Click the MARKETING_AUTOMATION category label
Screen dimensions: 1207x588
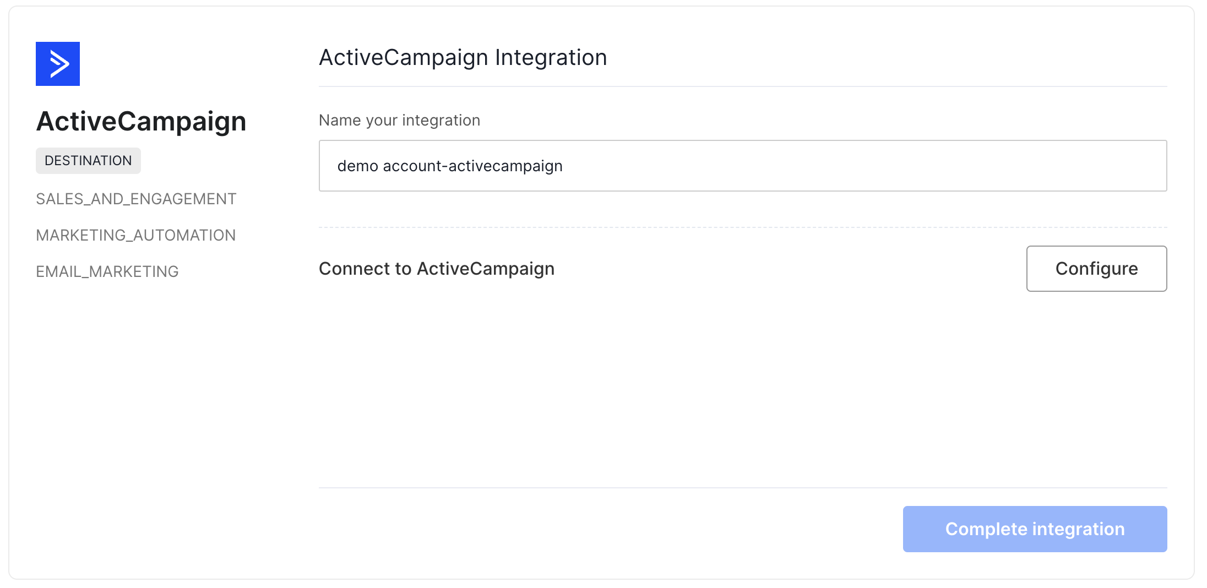(x=135, y=235)
